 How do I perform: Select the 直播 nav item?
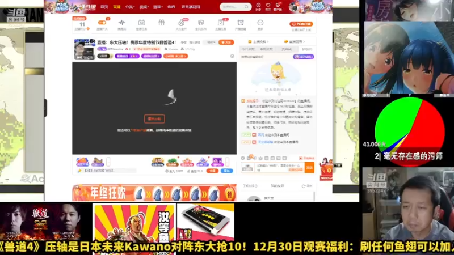[117, 7]
